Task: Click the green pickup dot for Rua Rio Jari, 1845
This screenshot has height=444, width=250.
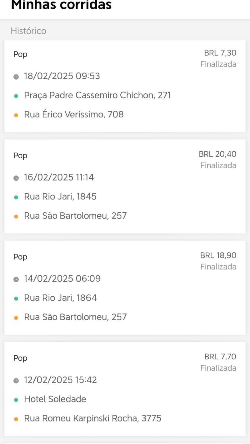Action: click(x=16, y=197)
